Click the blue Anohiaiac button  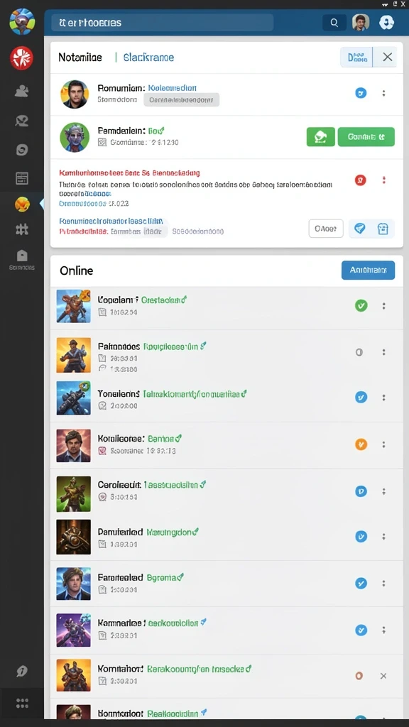click(x=369, y=270)
